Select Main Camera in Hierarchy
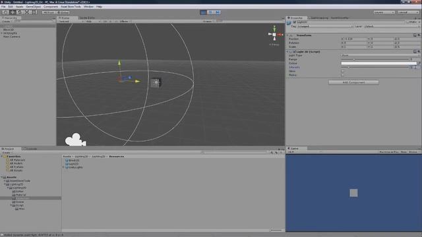Image resolution: width=422 pixels, height=237 pixels. point(12,37)
